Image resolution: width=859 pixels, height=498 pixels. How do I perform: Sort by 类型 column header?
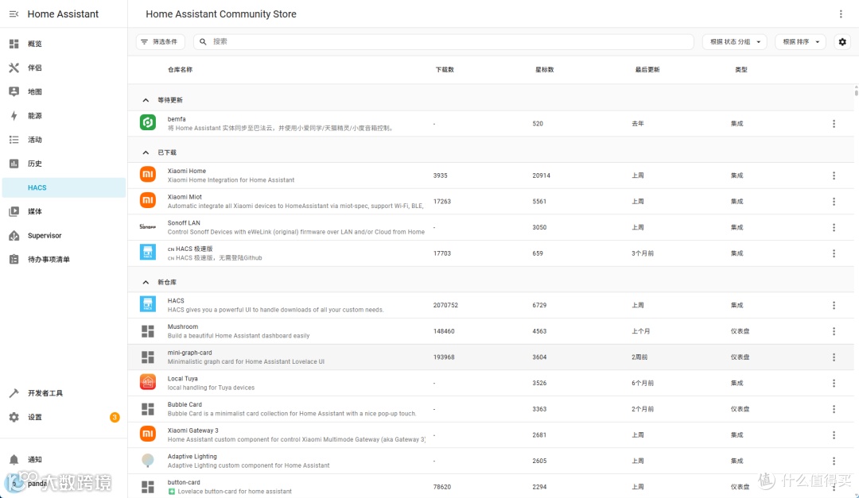pos(740,70)
